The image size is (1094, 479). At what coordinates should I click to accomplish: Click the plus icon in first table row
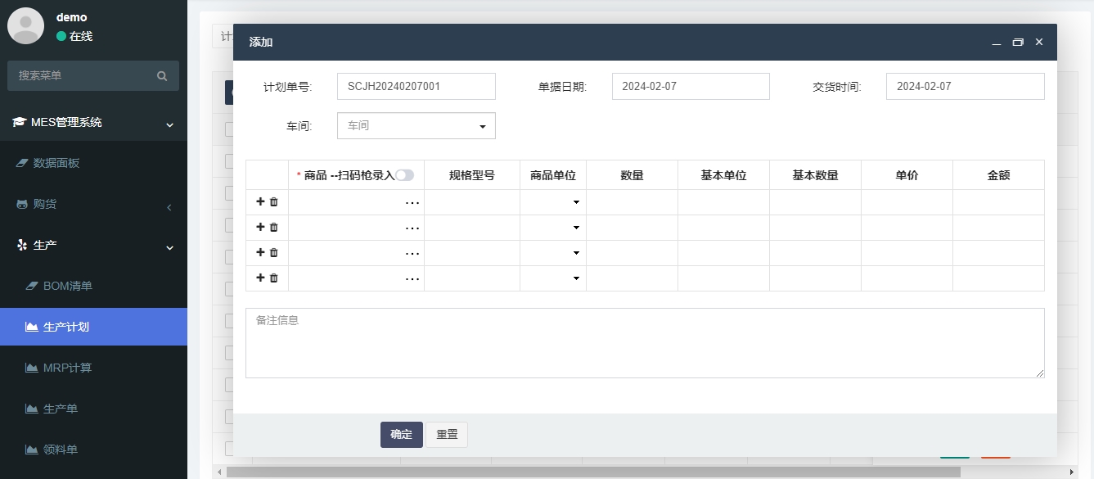click(261, 201)
